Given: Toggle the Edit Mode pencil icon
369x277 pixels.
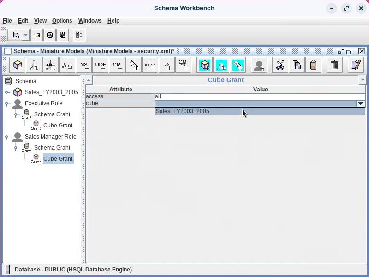Looking at the screenshot, I should pos(355,65).
